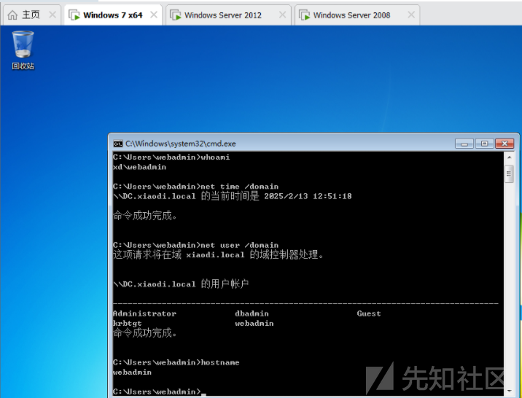Click the cmd.exe window title text
The width and height of the screenshot is (522, 398).
(x=181, y=144)
